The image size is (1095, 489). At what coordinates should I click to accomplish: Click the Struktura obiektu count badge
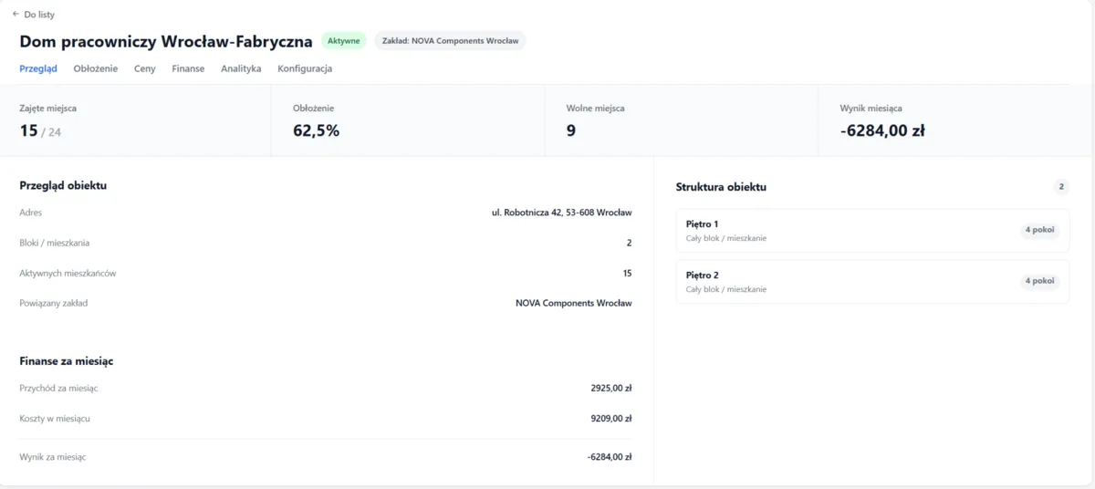pyautogui.click(x=1061, y=187)
